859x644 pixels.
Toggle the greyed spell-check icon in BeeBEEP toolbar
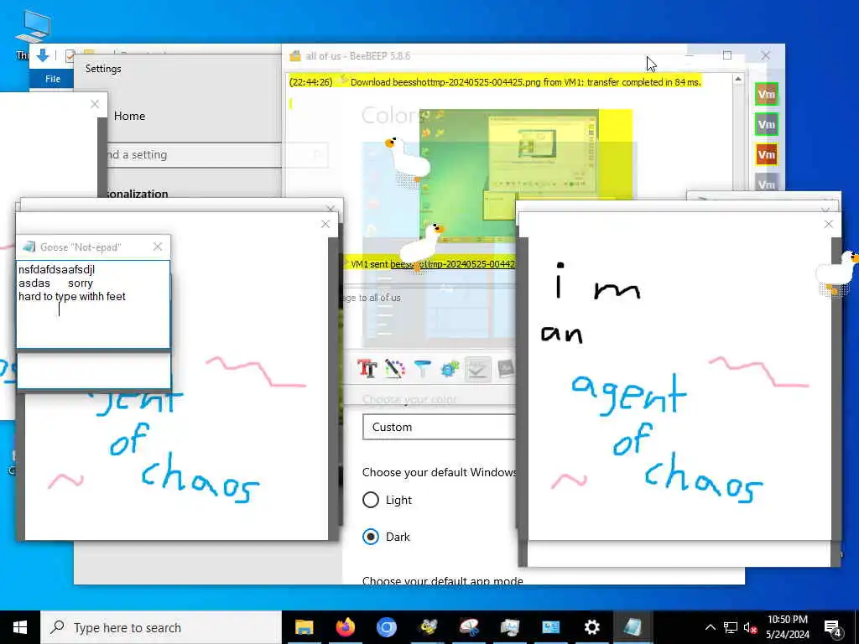pos(476,369)
